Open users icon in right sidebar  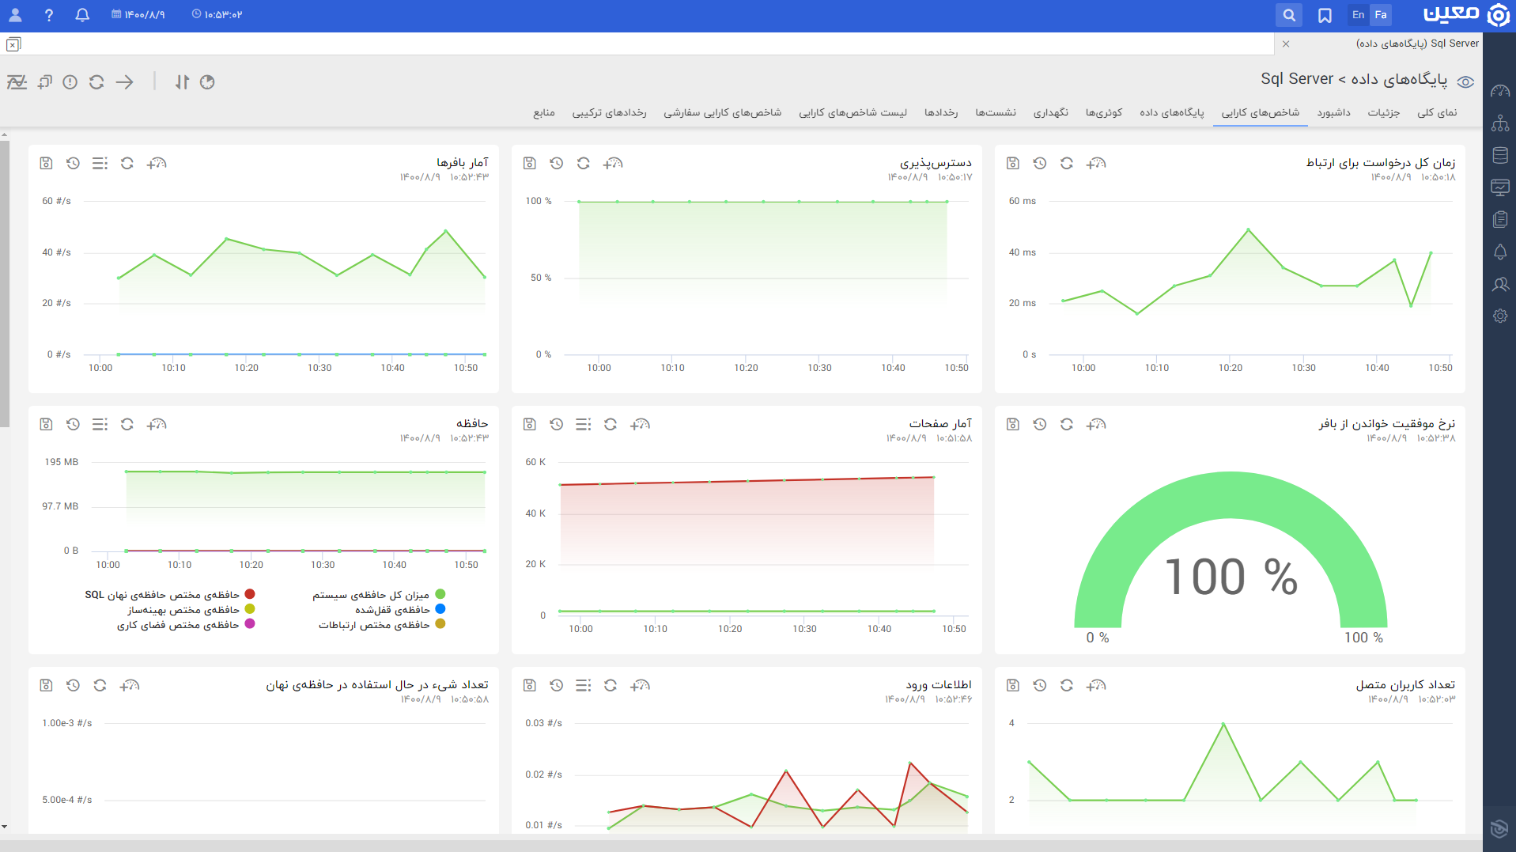(x=1500, y=284)
